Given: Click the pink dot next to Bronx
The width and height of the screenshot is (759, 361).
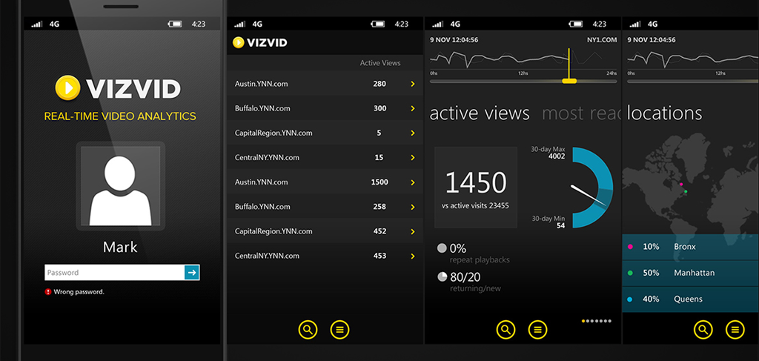Looking at the screenshot, I should pyautogui.click(x=630, y=247).
